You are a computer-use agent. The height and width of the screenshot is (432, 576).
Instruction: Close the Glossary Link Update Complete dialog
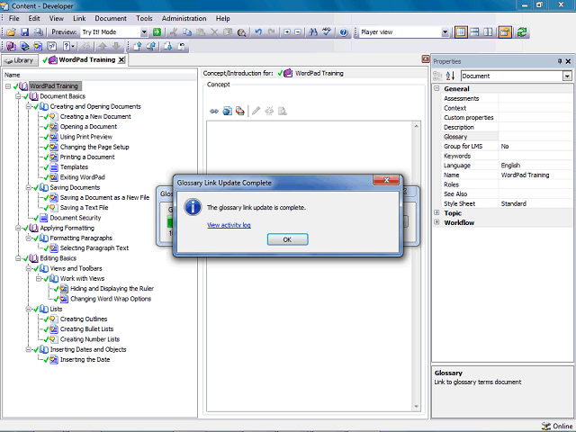(386, 180)
